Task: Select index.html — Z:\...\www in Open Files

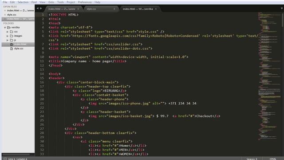Action: [20, 11]
